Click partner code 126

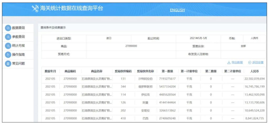(123, 102)
